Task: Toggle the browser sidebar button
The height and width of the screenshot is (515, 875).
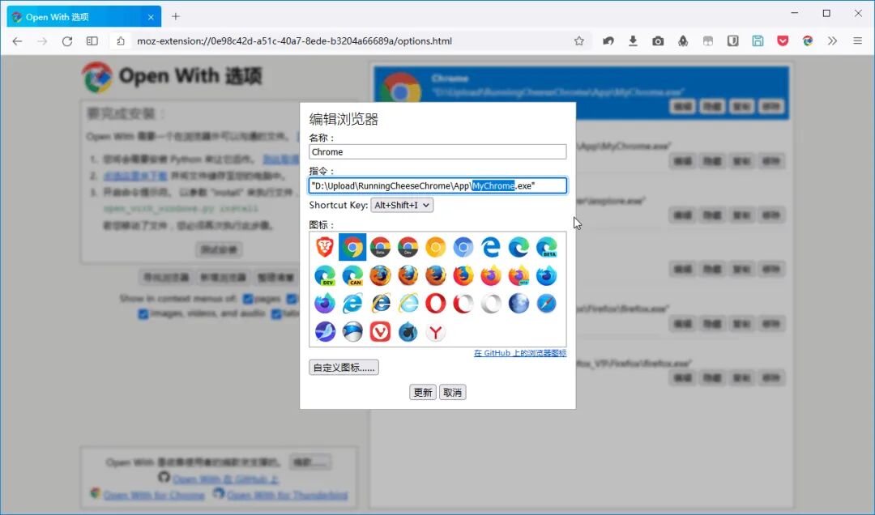Action: coord(92,40)
